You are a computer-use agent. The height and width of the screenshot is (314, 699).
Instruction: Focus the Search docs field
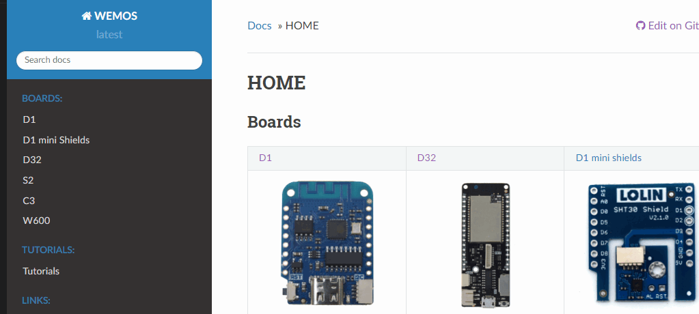click(x=109, y=60)
